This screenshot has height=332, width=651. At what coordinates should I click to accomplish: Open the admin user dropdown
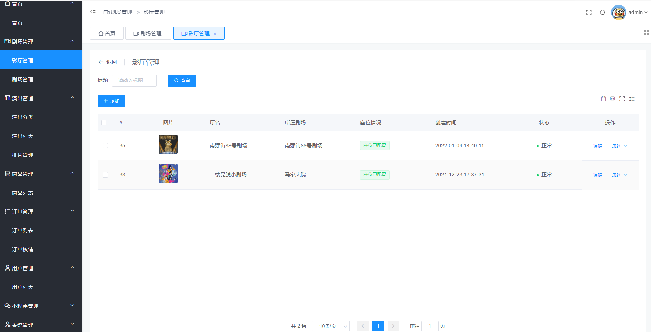click(x=638, y=12)
